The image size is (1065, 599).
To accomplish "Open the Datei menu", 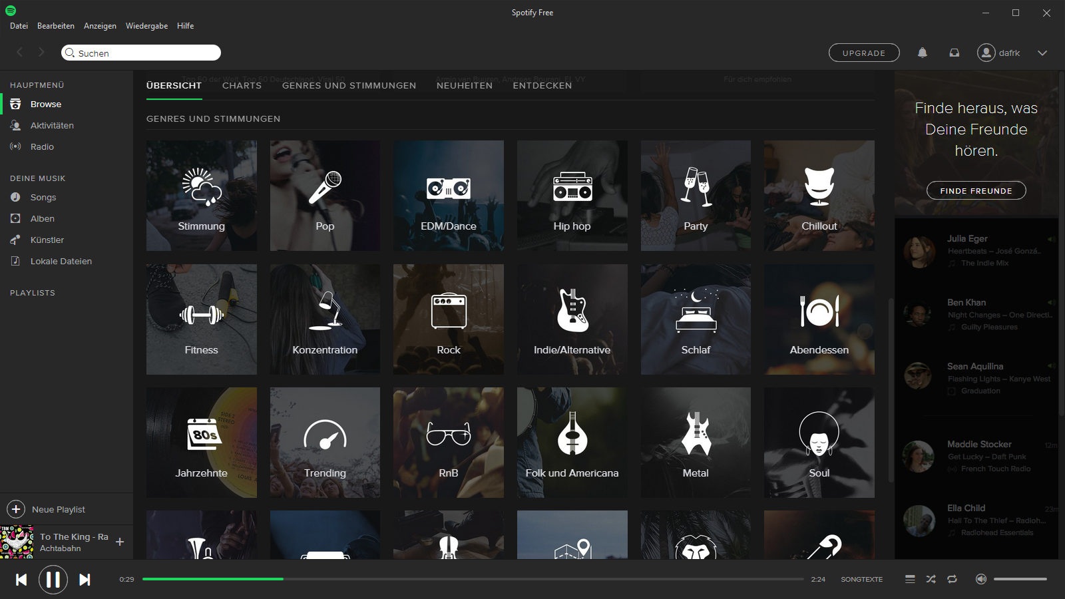I will 19,26.
